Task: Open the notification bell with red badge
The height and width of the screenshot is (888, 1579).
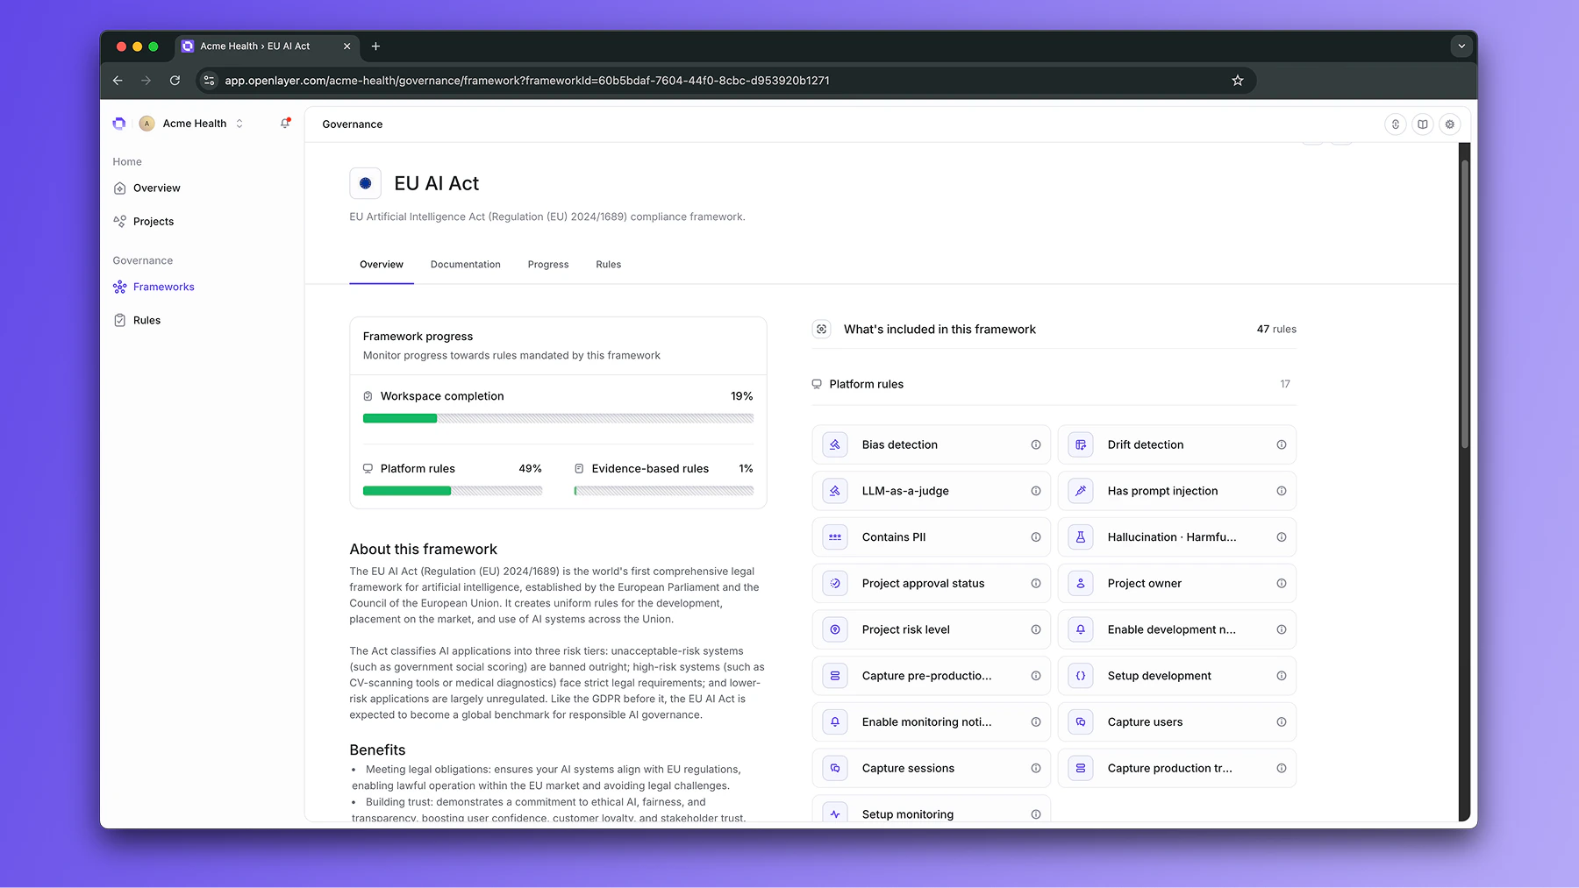Action: [x=284, y=124]
